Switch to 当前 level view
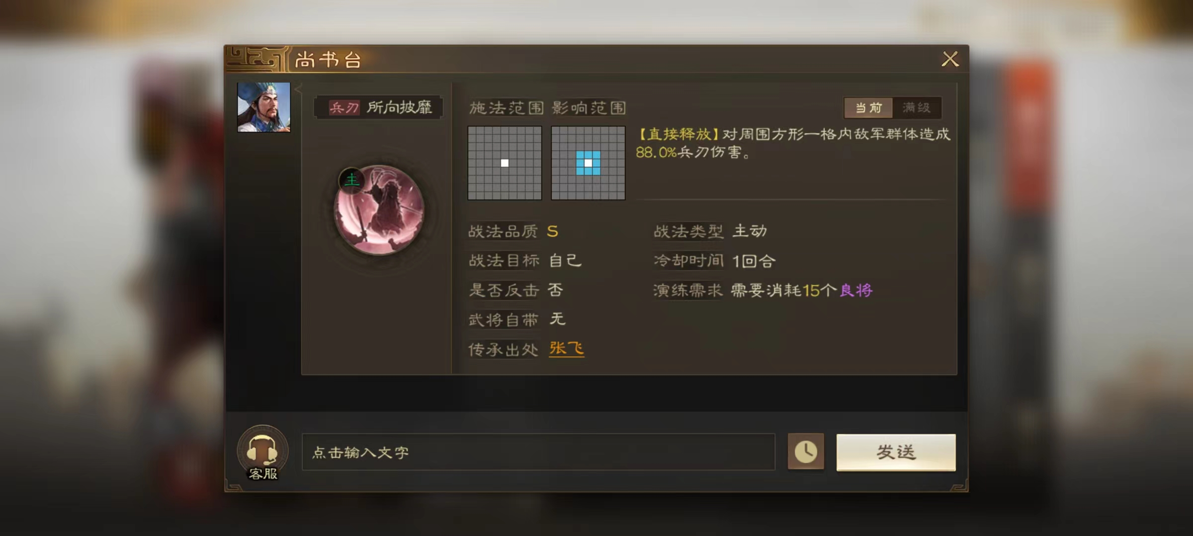Viewport: 1193px width, 536px height. pos(868,108)
